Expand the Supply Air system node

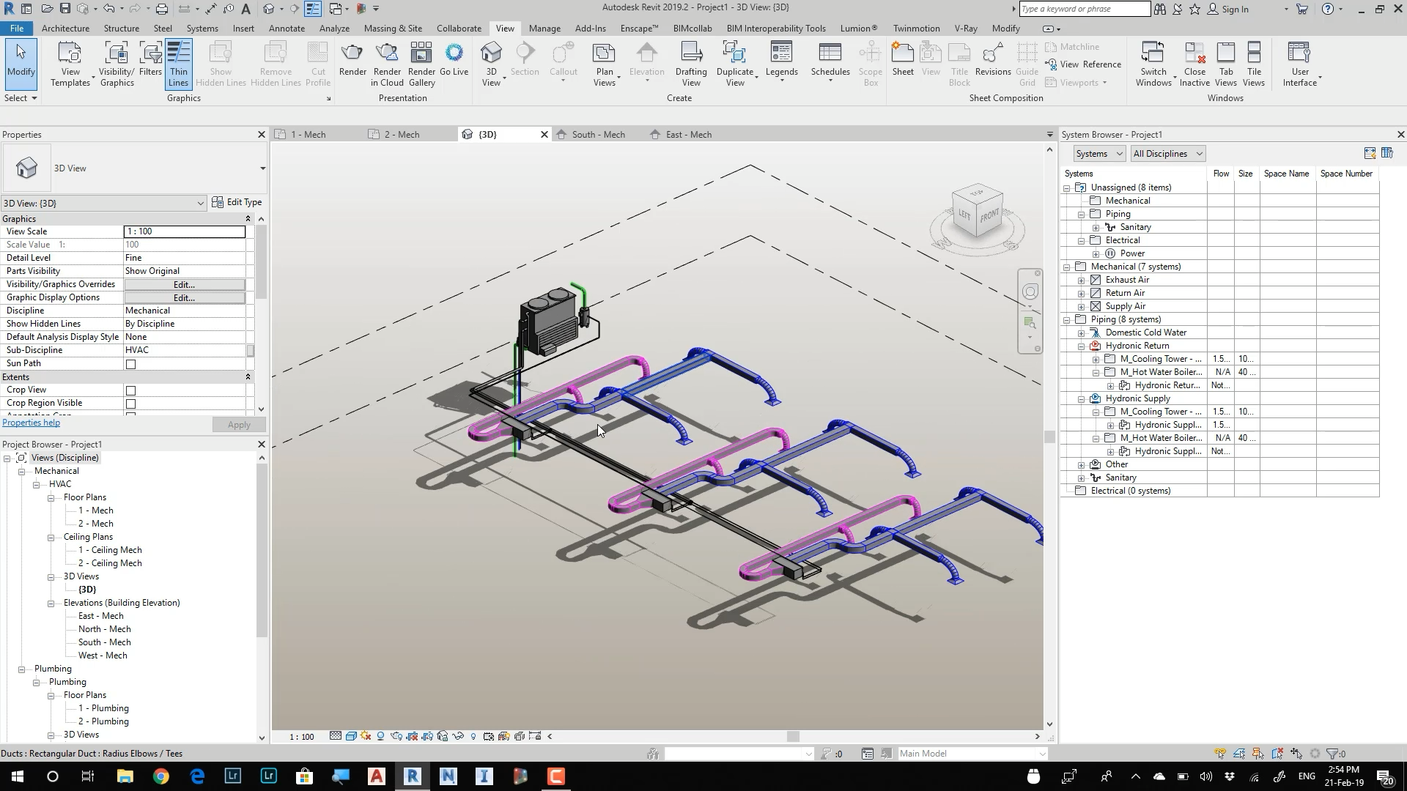[1082, 306]
